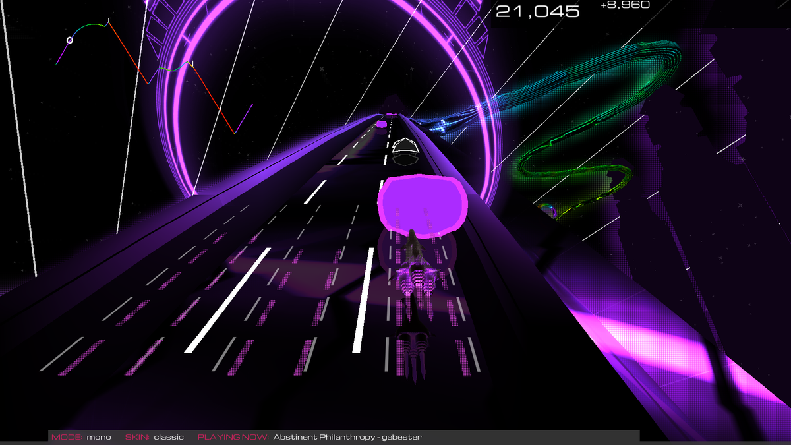This screenshot has height=445, width=791.
Task: Click song title 'Abstinent Philanthropy - gabester'
Action: 347,437
